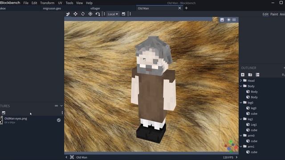Open the viewport hamburger menu

pyautogui.click(x=234, y=20)
